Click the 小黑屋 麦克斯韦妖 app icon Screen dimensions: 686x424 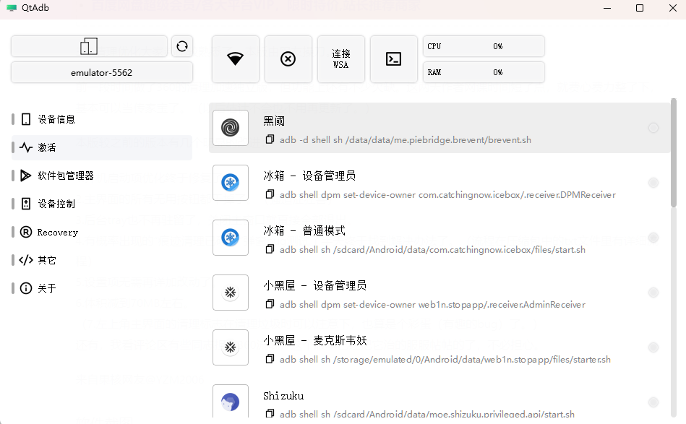point(230,347)
